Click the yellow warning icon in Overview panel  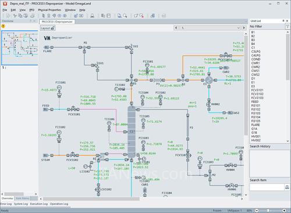[x=3, y=26]
